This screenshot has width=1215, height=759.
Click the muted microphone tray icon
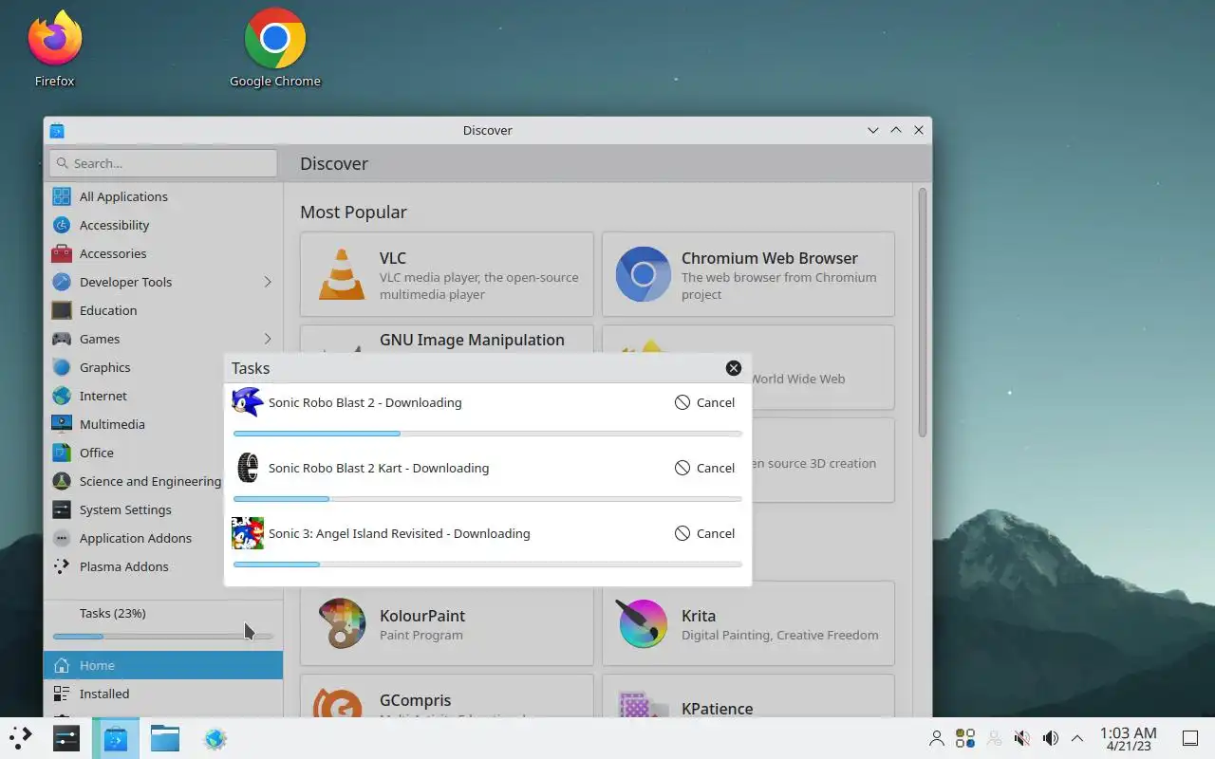point(1022,738)
